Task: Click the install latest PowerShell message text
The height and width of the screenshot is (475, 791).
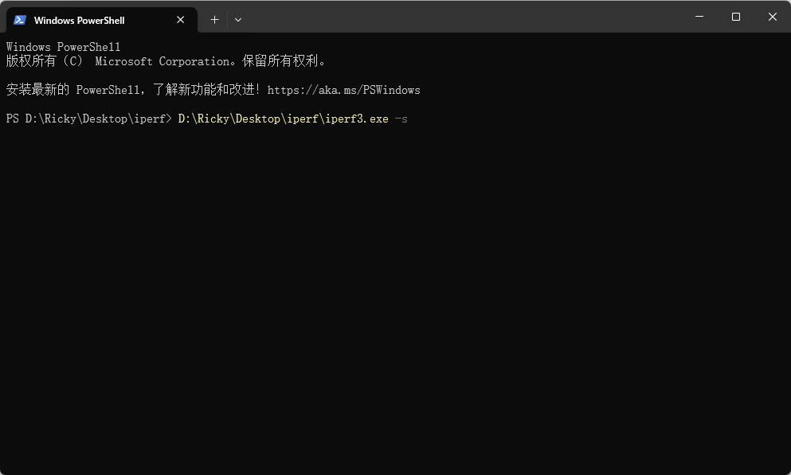Action: [131, 90]
